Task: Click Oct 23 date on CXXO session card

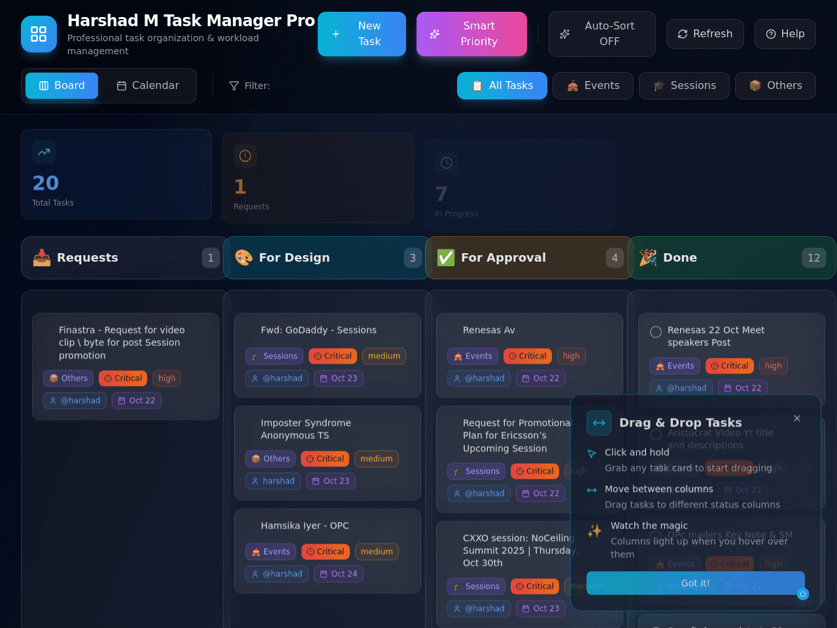Action: (541, 608)
